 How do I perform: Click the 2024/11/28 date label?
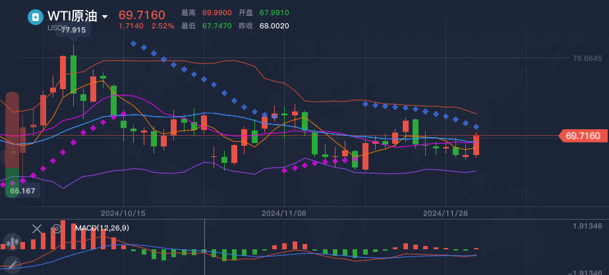[x=445, y=214]
